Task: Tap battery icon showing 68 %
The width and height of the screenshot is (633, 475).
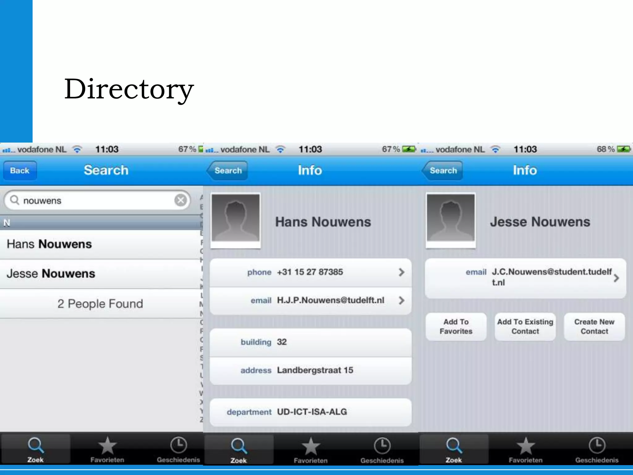Action: click(624, 149)
